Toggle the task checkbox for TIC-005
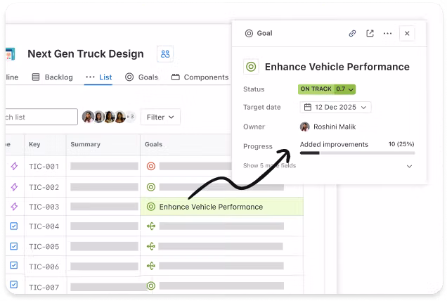This screenshot has height=301, width=447. click(x=14, y=247)
